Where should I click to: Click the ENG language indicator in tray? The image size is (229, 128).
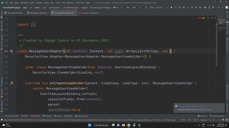[203, 125]
